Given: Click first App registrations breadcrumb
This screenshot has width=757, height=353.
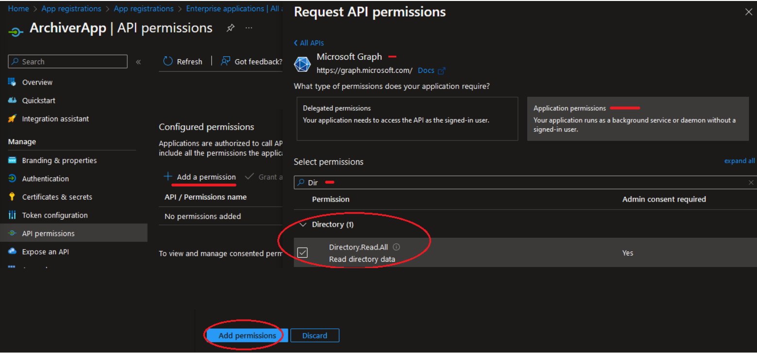Looking at the screenshot, I should tap(71, 9).
